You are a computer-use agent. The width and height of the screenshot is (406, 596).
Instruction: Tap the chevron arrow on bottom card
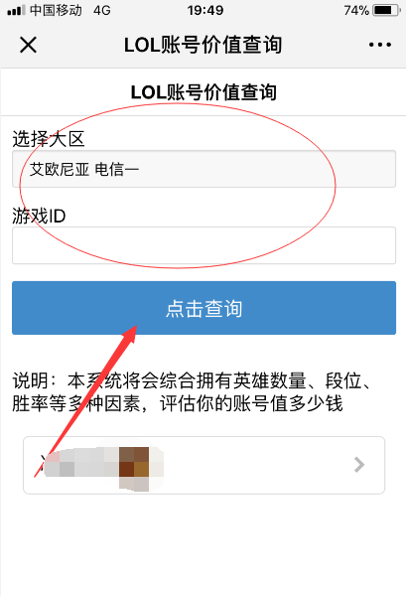(x=359, y=465)
